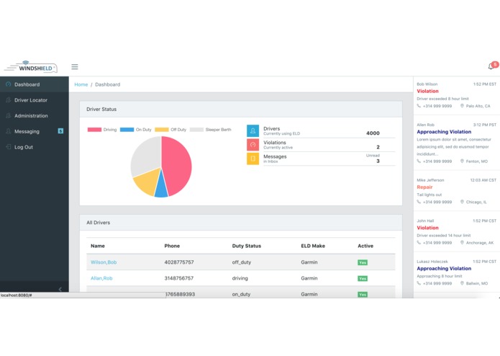Click the Drivers count 4000
The width and height of the screenshot is (500, 356).
(x=373, y=133)
